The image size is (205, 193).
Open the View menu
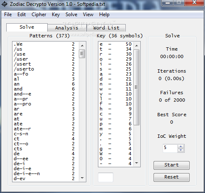[88, 15]
